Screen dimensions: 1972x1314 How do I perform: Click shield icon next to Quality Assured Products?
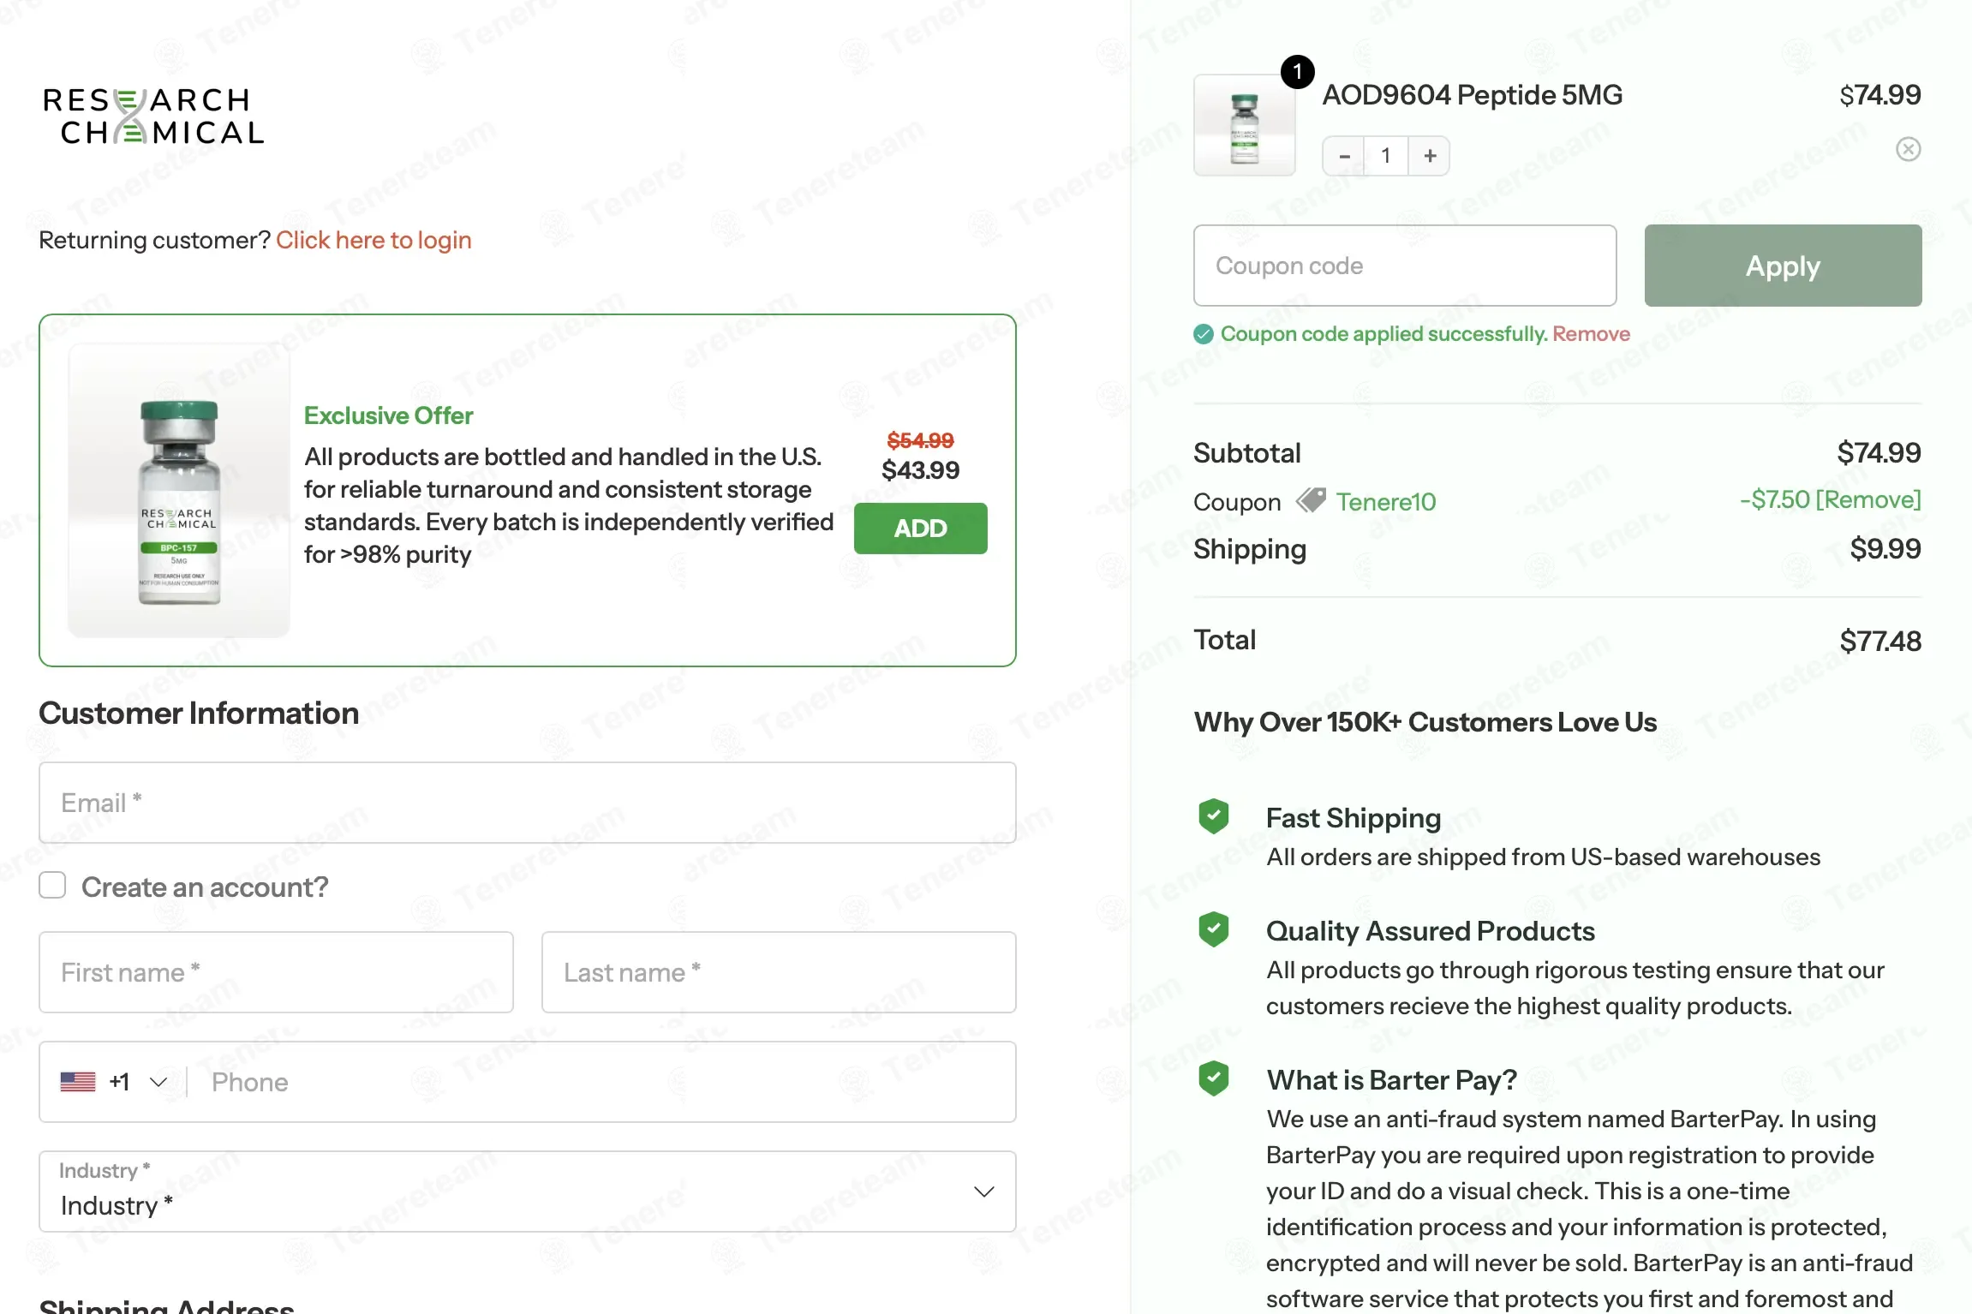point(1214,929)
